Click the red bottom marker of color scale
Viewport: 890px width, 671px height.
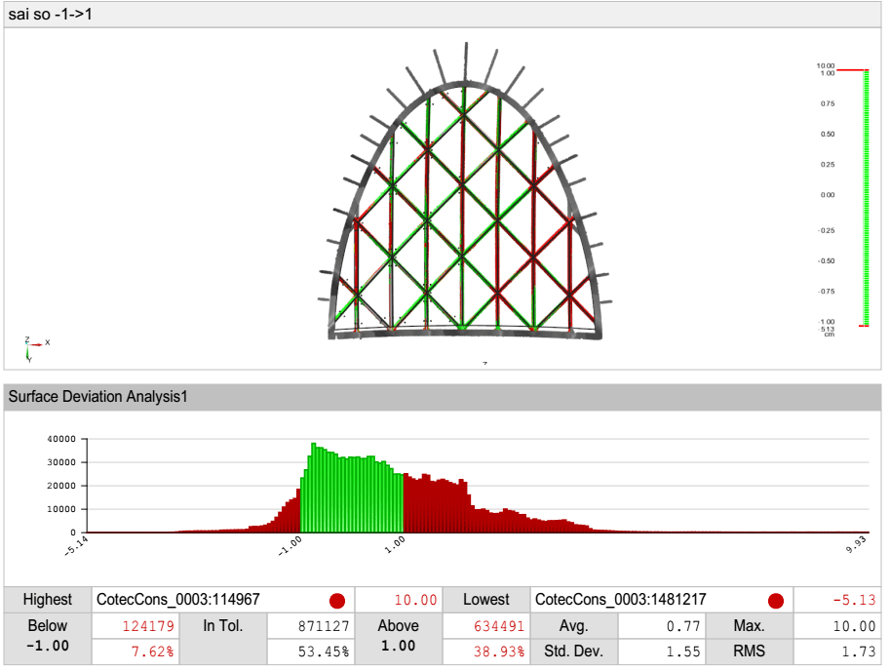pyautogui.click(x=864, y=326)
